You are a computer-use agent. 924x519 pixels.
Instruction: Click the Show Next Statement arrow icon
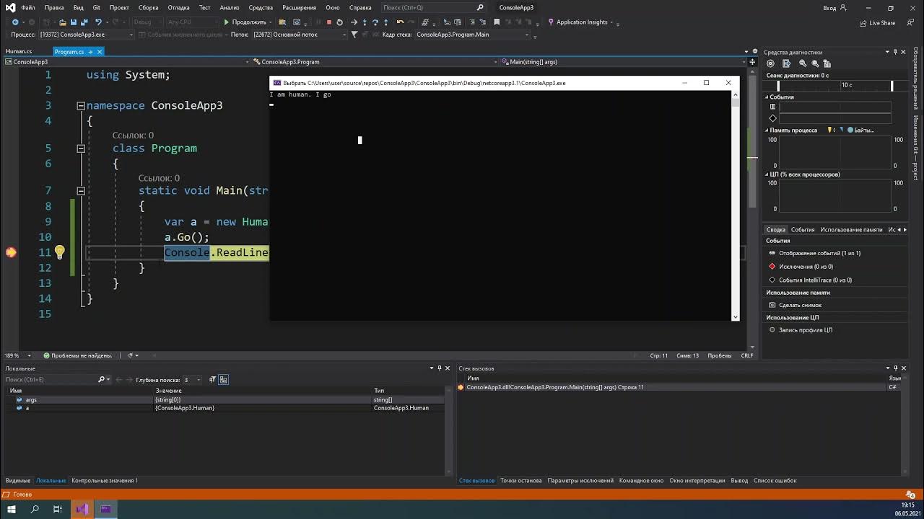point(354,22)
